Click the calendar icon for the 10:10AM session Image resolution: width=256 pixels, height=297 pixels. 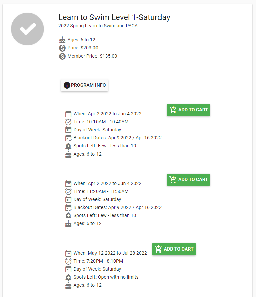(x=68, y=114)
